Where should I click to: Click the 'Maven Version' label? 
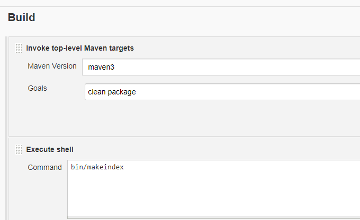pos(52,66)
